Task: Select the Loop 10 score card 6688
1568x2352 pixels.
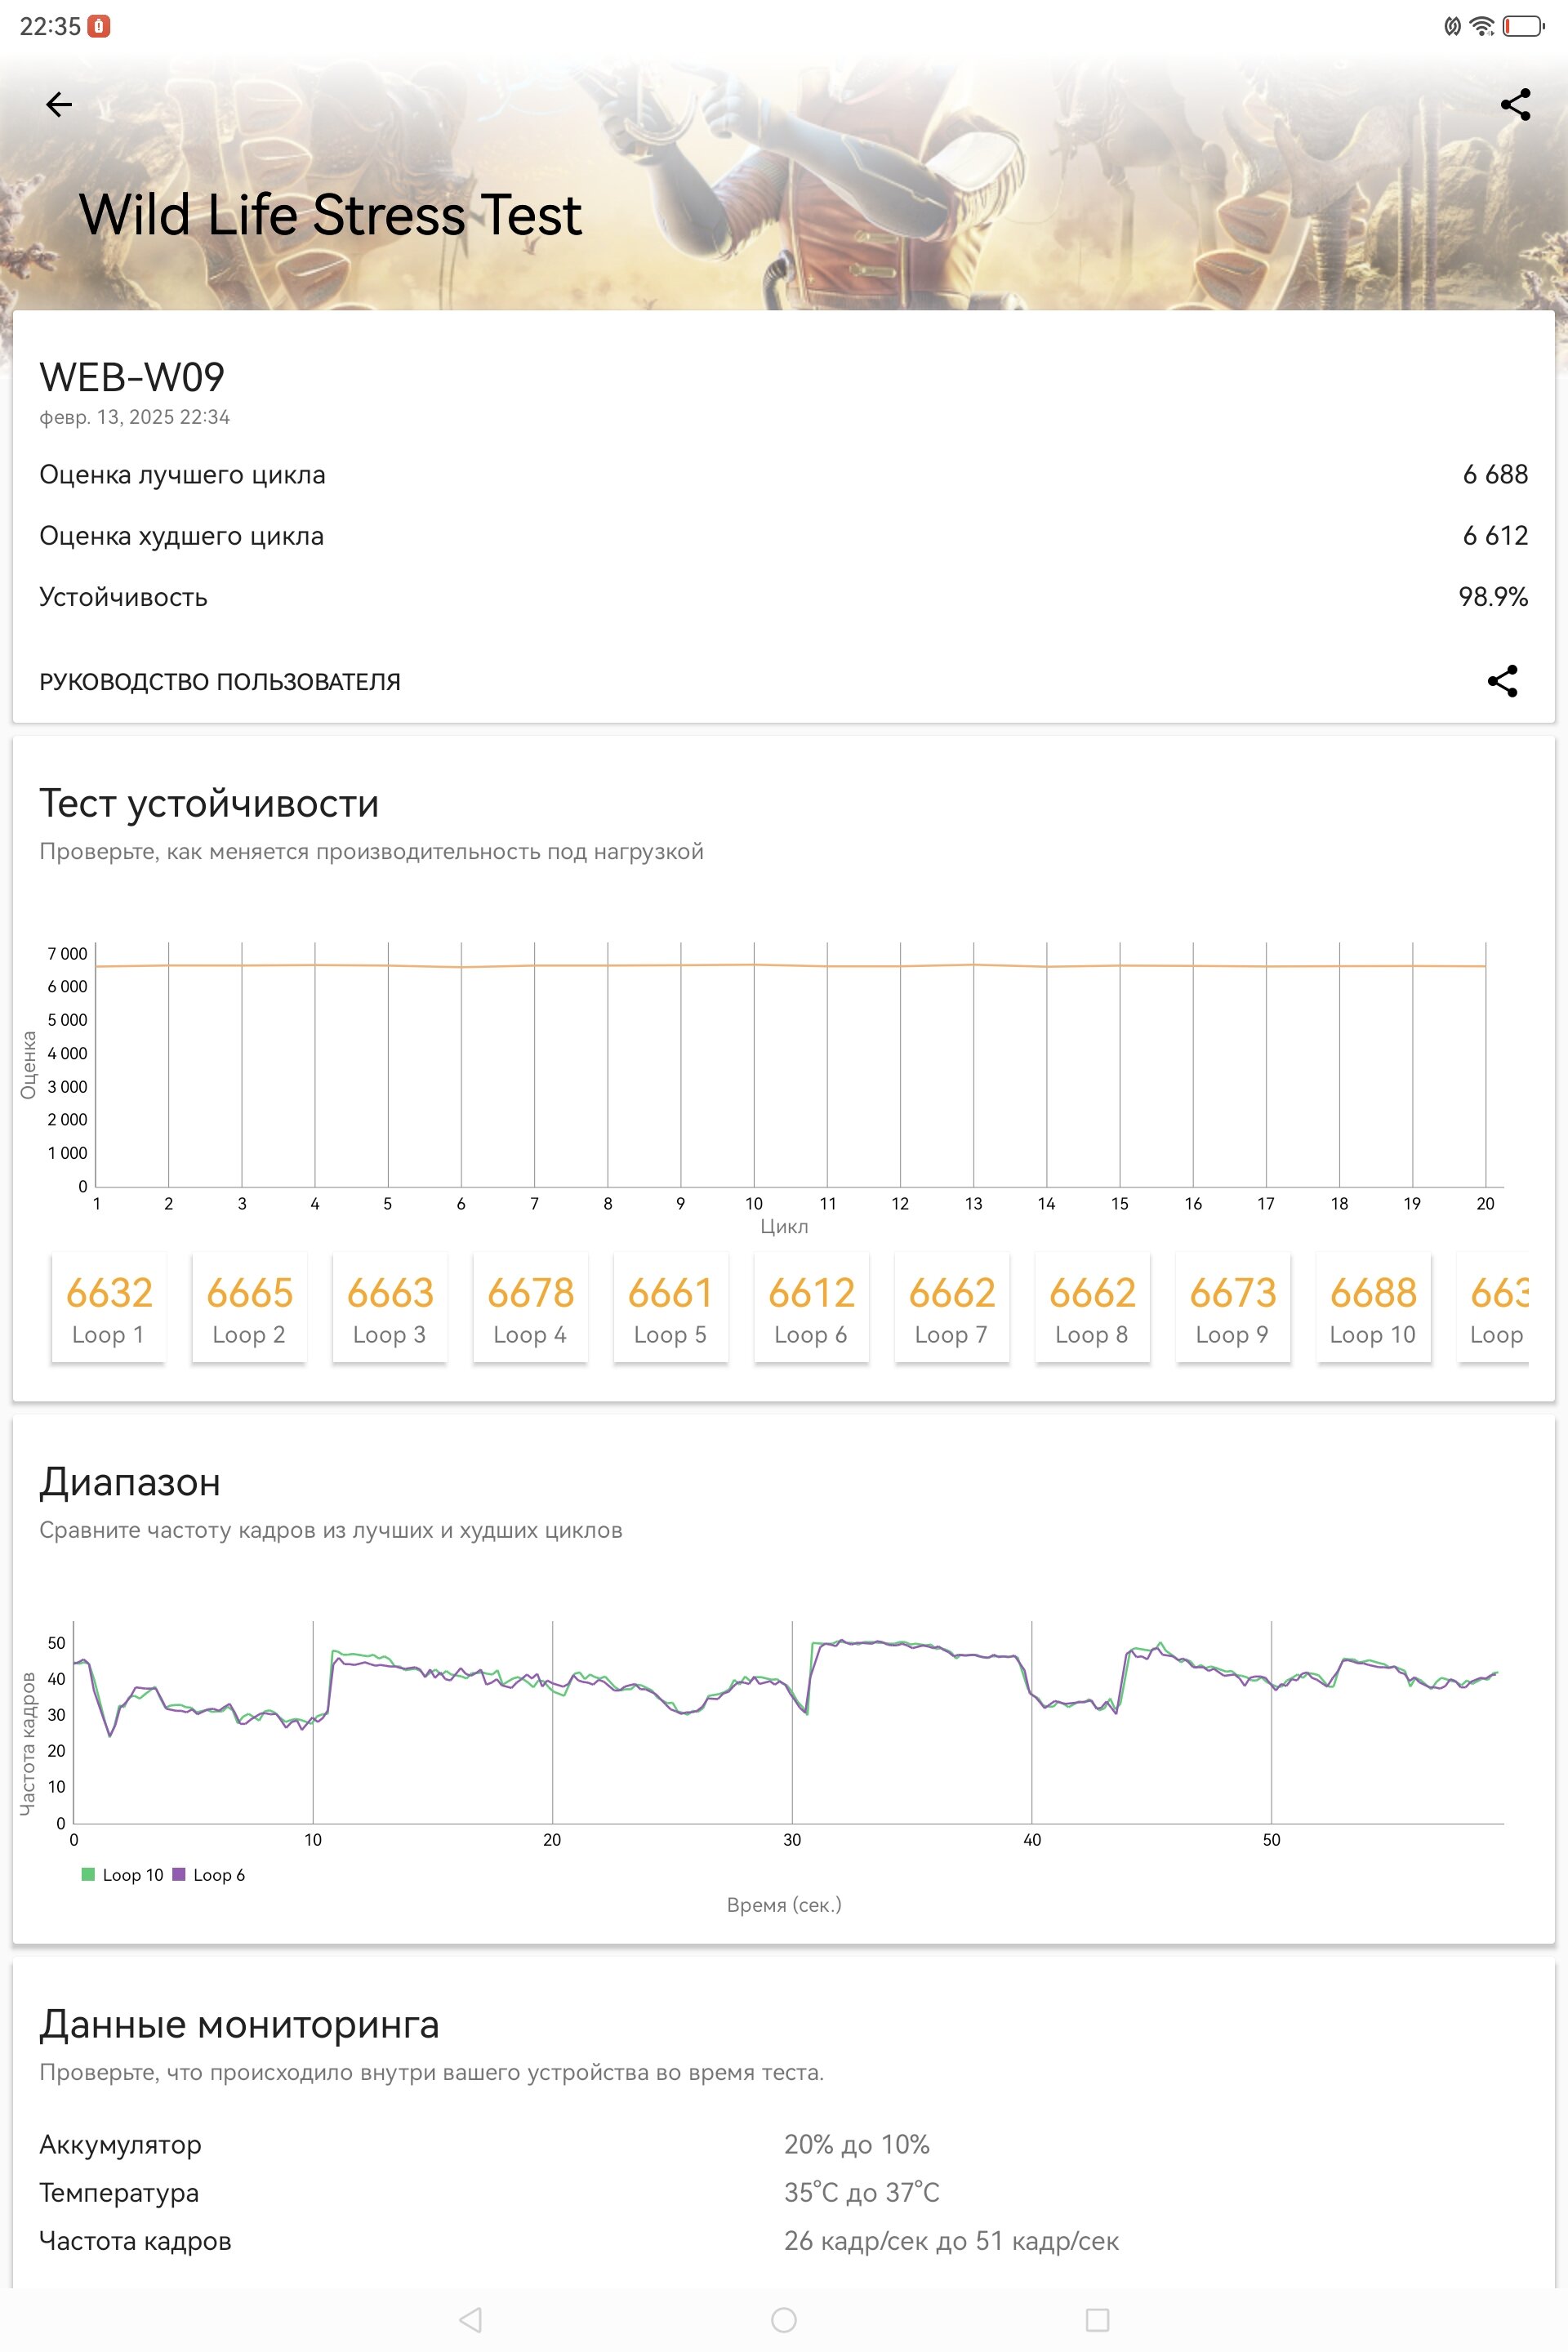Action: [1373, 1308]
